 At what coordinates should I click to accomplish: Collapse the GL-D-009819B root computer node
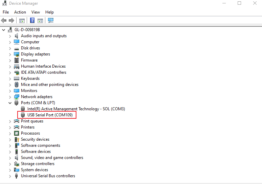point(4,30)
